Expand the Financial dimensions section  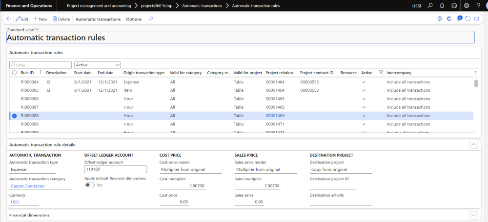click(472, 215)
